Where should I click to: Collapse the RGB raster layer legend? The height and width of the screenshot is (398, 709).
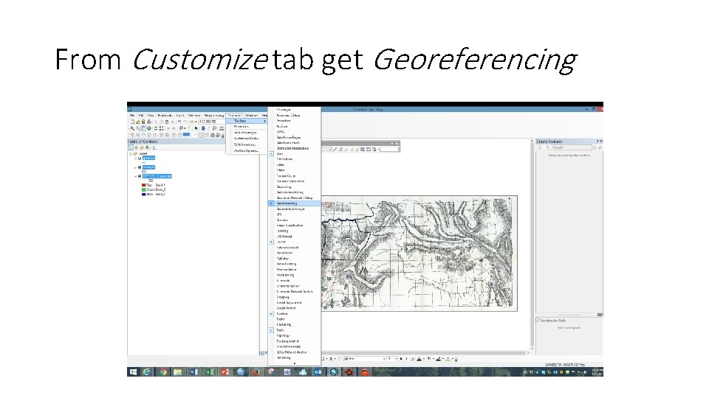(x=135, y=176)
